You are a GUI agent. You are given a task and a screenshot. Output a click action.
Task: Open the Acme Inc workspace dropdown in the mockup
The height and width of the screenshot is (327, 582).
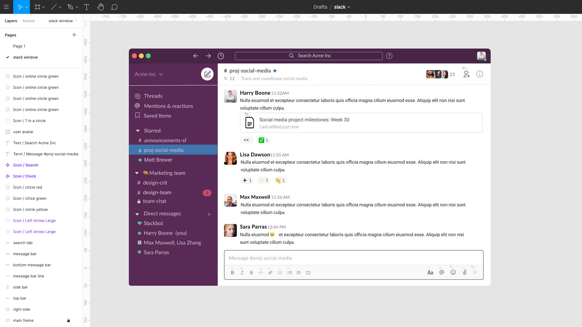pos(149,74)
